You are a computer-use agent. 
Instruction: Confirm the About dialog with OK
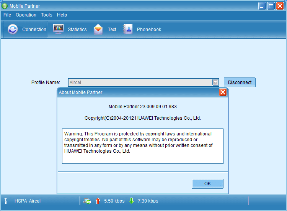pos(207,184)
